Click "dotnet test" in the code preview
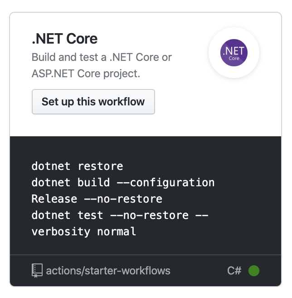 tap(68, 215)
